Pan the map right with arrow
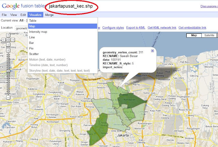This screenshot has height=147, width=218. tap(12, 40)
